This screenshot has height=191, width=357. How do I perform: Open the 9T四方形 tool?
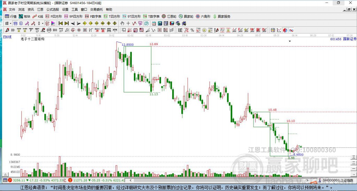[131, 16]
